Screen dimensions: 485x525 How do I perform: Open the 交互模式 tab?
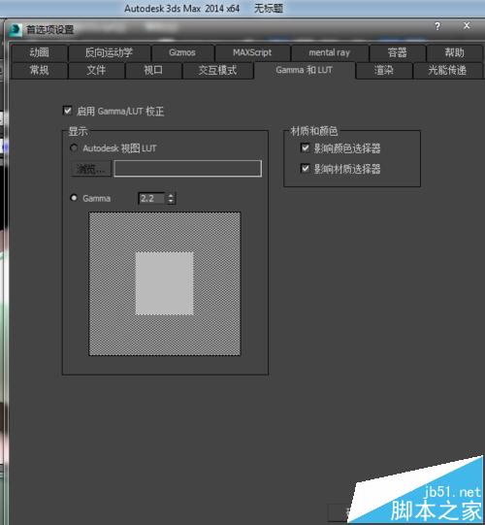pyautogui.click(x=217, y=70)
